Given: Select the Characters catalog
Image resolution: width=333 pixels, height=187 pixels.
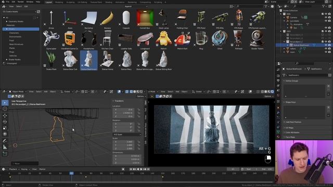Looking at the screenshot, I should click(x=14, y=33).
